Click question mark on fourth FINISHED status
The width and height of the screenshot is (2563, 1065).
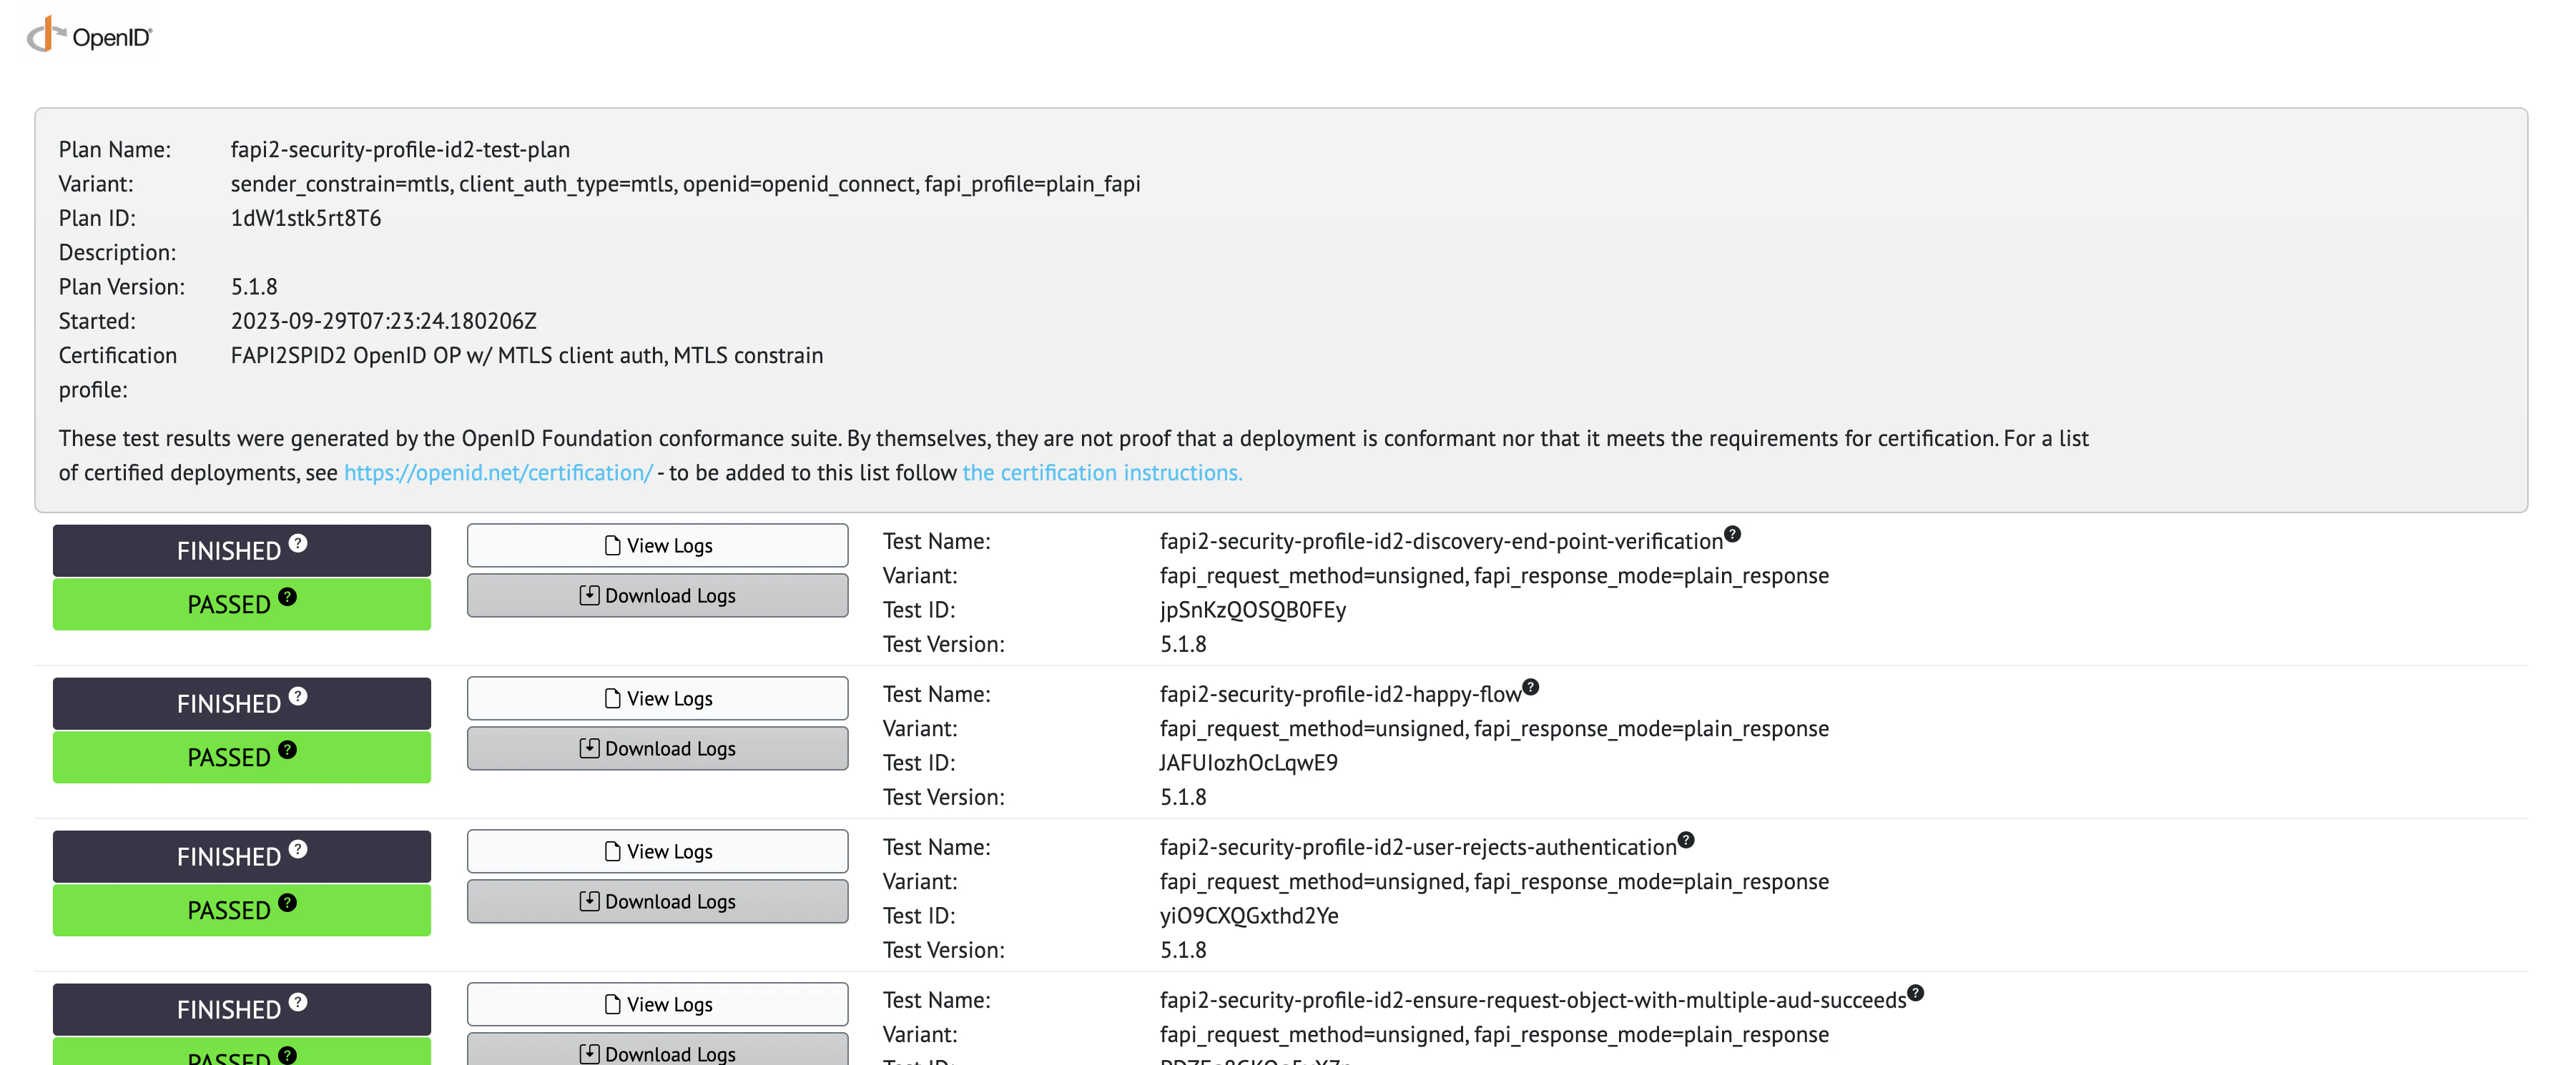pyautogui.click(x=298, y=1001)
